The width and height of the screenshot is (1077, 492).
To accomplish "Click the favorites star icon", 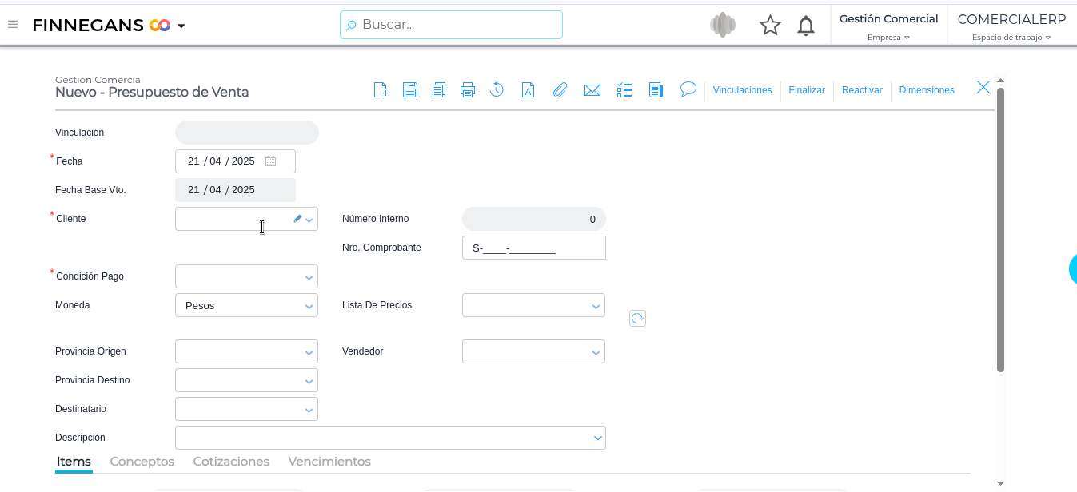I will point(770,26).
